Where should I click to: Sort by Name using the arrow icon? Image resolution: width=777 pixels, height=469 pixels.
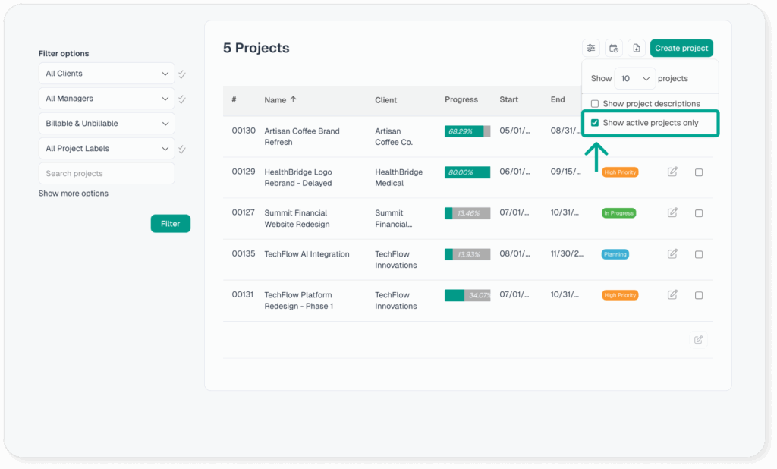point(294,99)
